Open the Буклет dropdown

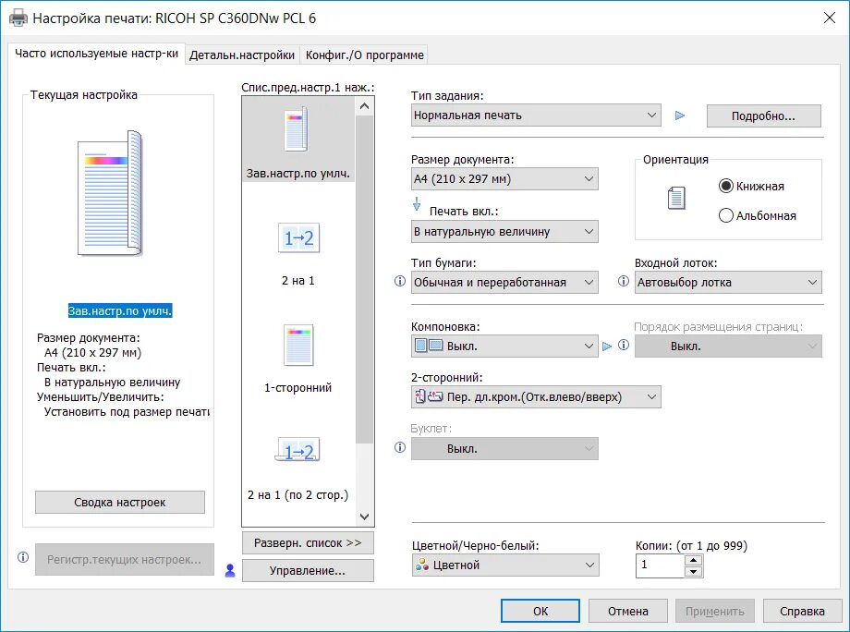[x=504, y=449]
